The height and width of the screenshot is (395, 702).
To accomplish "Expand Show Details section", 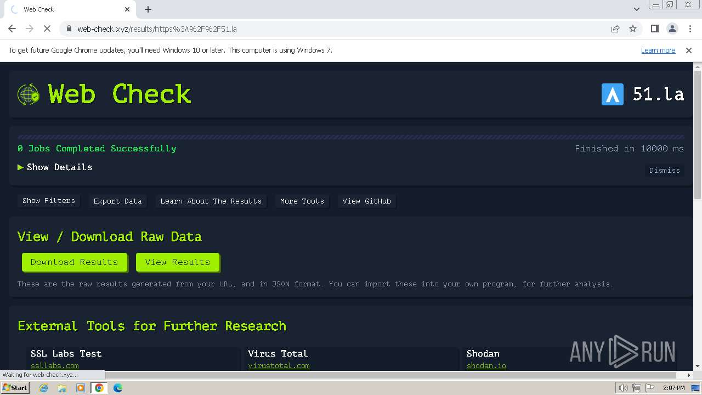I will click(55, 167).
